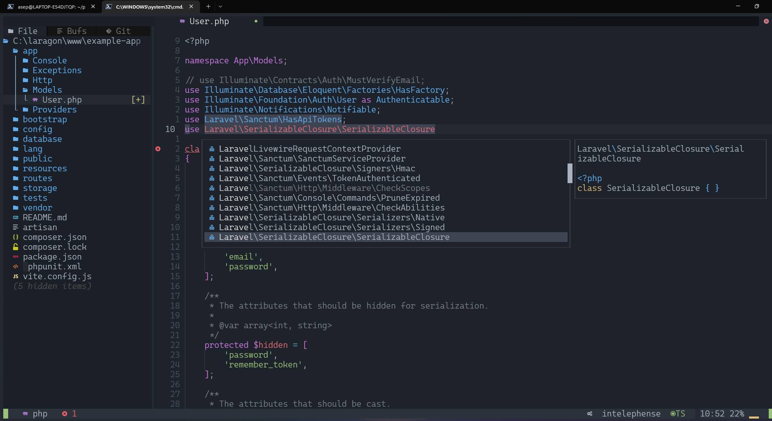Expand the Providers folder

click(x=50, y=110)
